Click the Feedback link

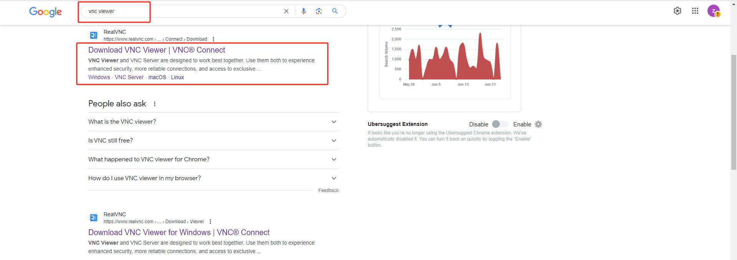(328, 190)
